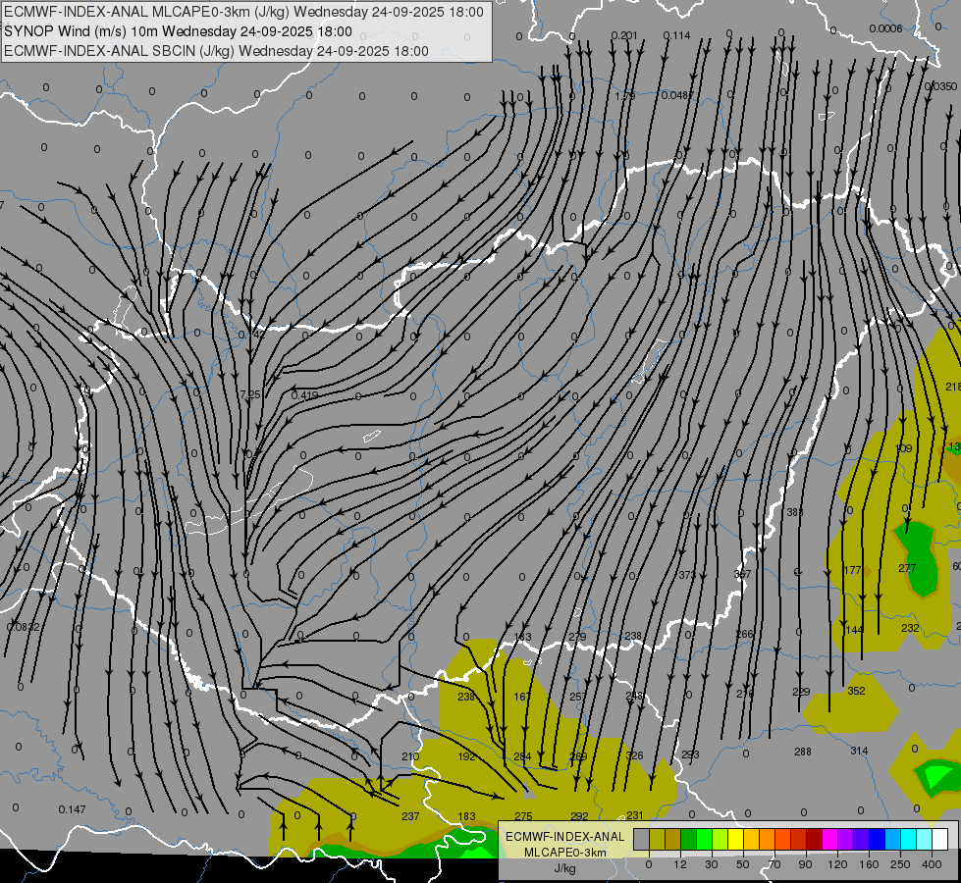Click the 177 value on right side
The image size is (961, 883).
coord(852,570)
